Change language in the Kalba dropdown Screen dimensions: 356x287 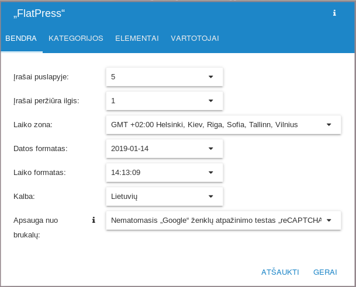pos(164,196)
